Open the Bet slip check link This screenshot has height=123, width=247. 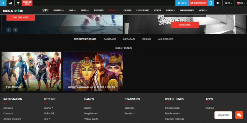pyautogui.click(x=172, y=108)
